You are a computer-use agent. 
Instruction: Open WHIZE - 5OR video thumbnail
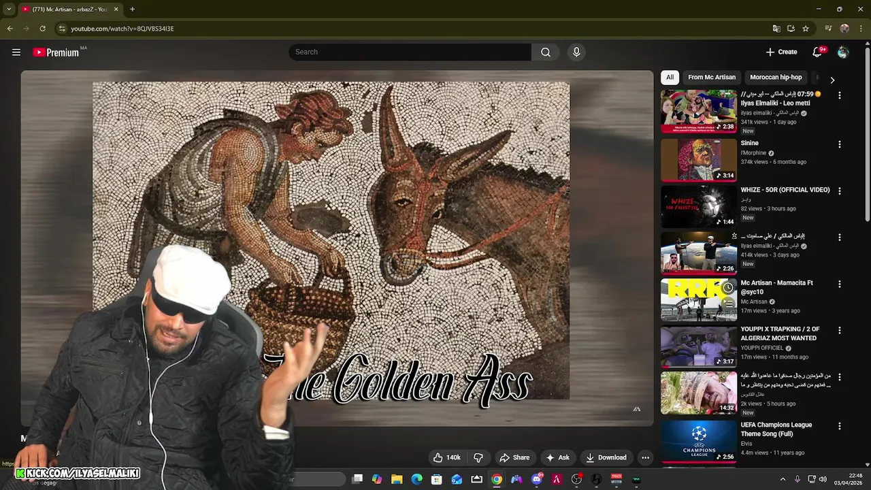click(x=699, y=207)
